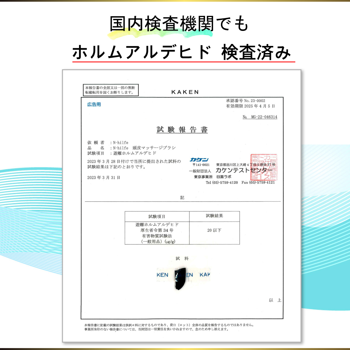Screen dimensions: 350x350
Task: Click the closing mark '以上'
Action: pos(275,300)
